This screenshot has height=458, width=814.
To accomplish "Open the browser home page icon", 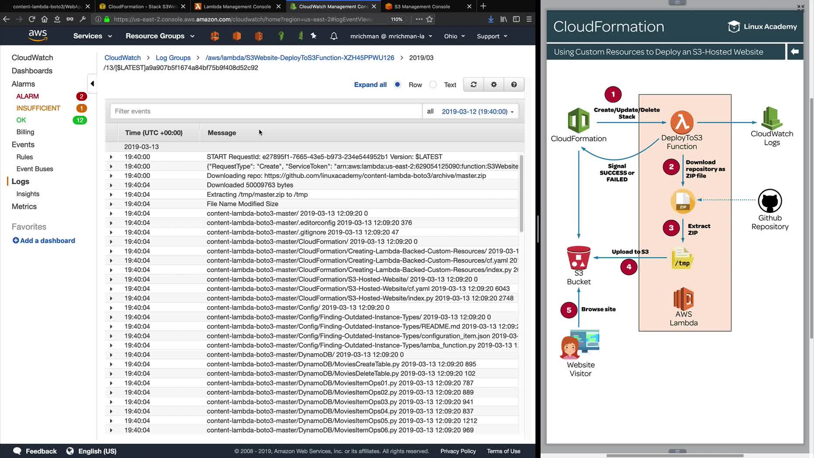I will 44,19.
